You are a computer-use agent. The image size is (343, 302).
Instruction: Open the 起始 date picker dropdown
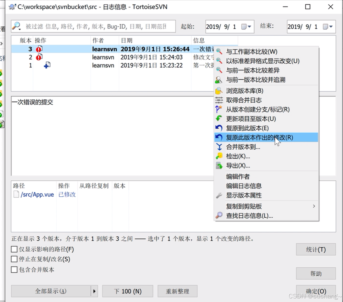click(x=246, y=27)
